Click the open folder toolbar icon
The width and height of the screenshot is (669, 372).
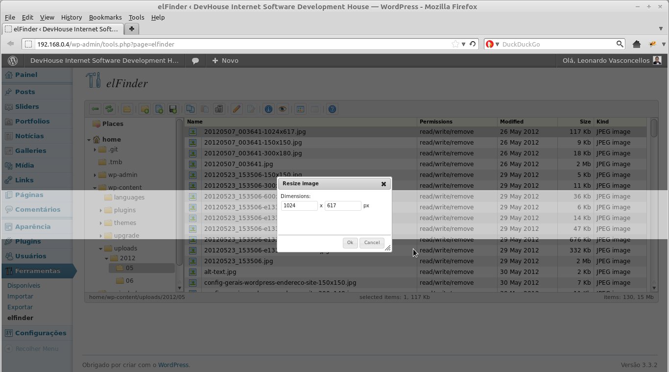127,109
